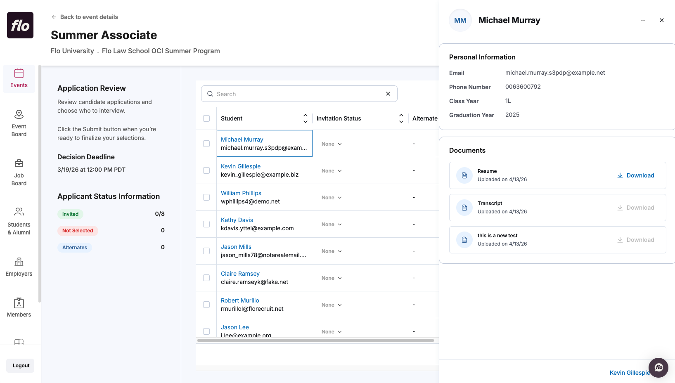Open the Event Board sidebar item
This screenshot has height=383, width=675.
coord(19,123)
